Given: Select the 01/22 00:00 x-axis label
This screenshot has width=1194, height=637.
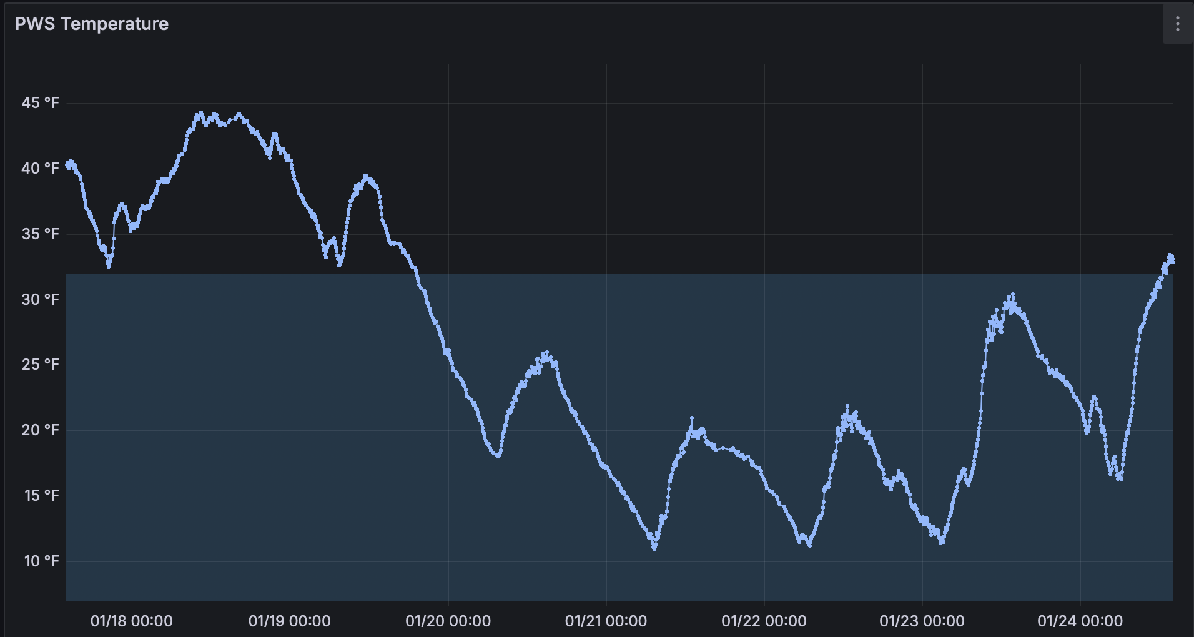Looking at the screenshot, I should [764, 621].
